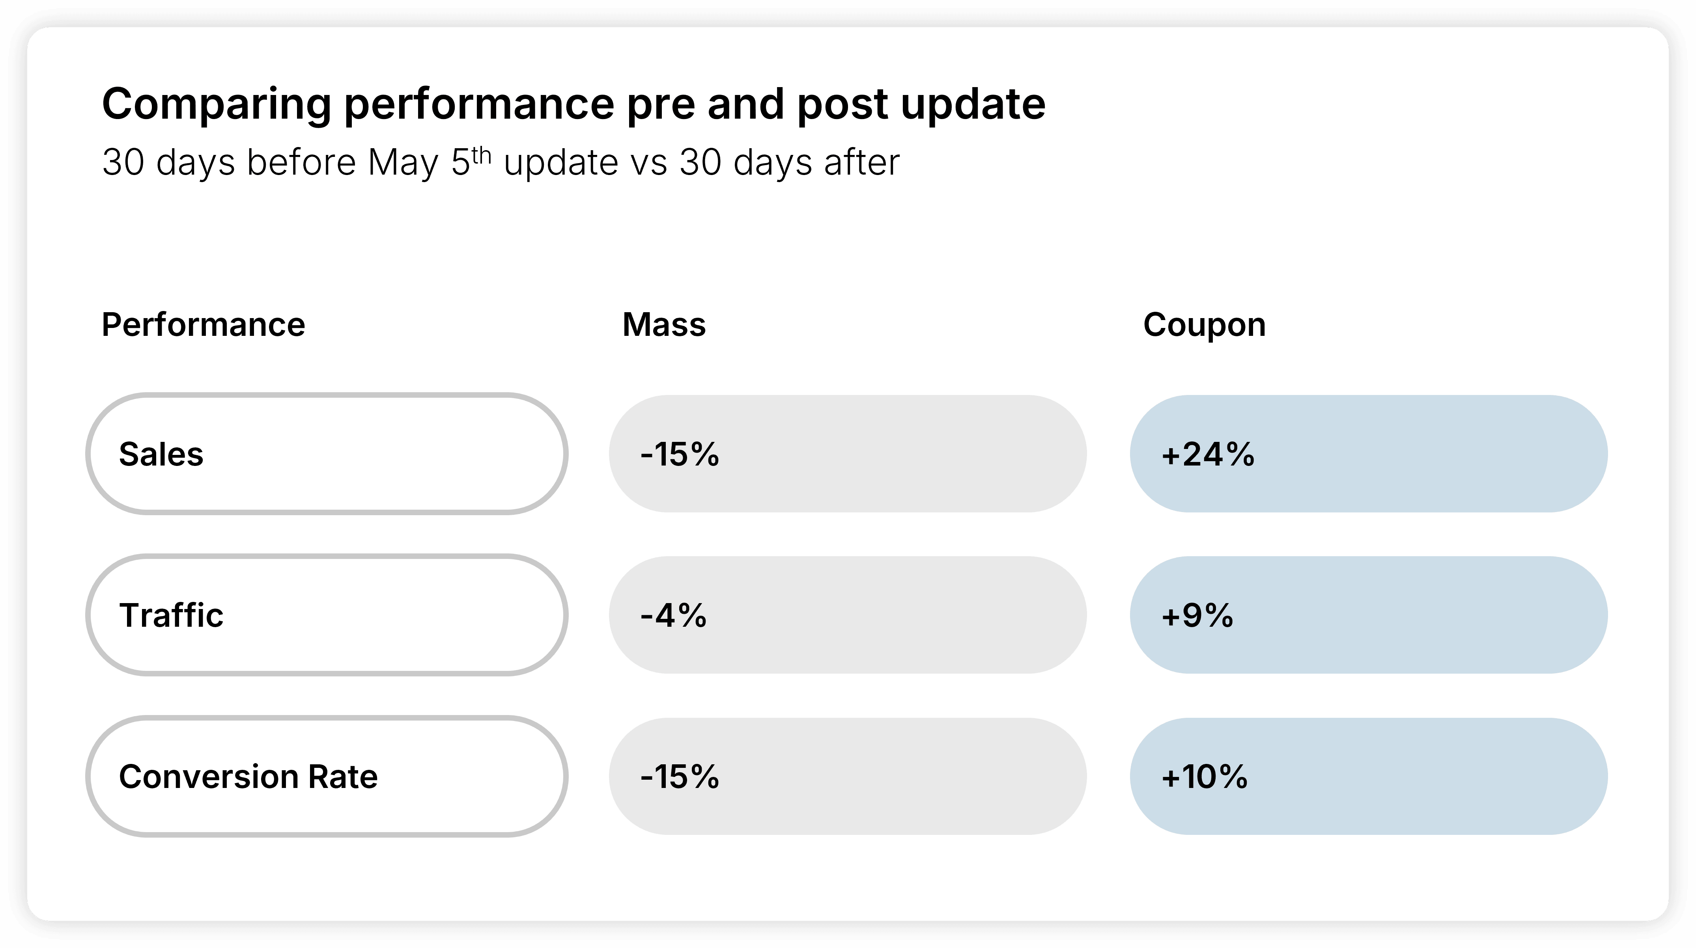This screenshot has height=948, width=1696.
Task: Click "performance" in the bold title
Action: click(479, 104)
